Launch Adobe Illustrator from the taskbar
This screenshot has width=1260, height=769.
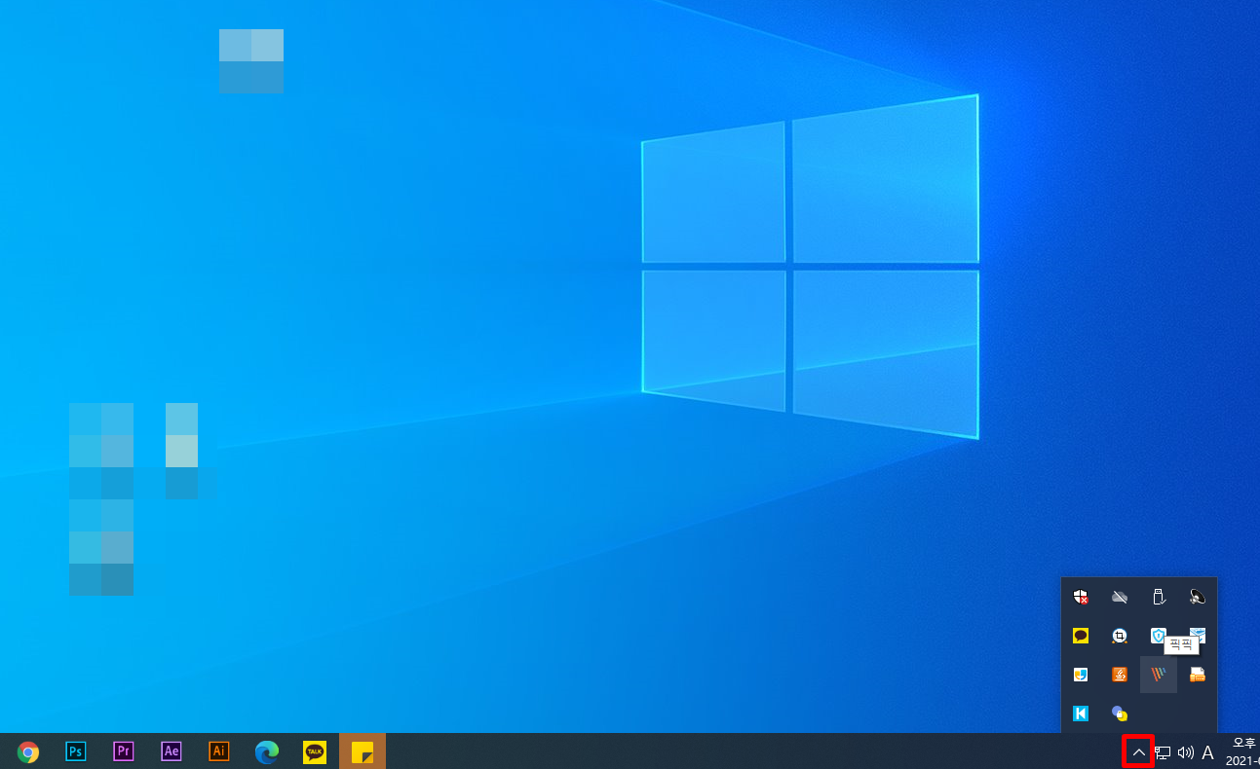[219, 751]
